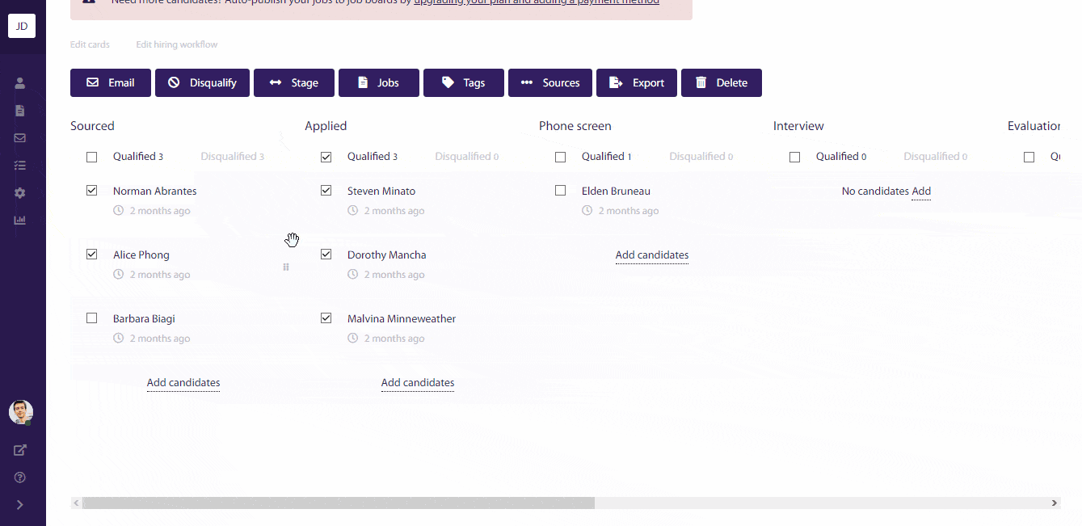Open the user profile avatar

click(21, 412)
